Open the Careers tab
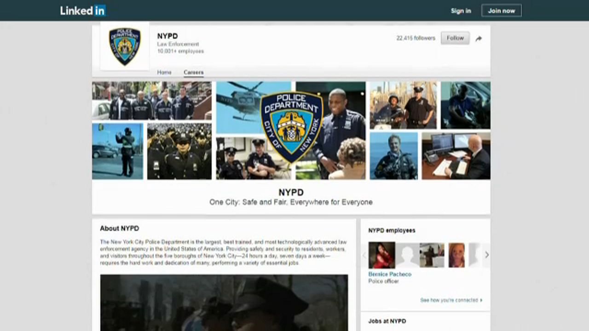This screenshot has height=331, width=589. pyautogui.click(x=193, y=72)
